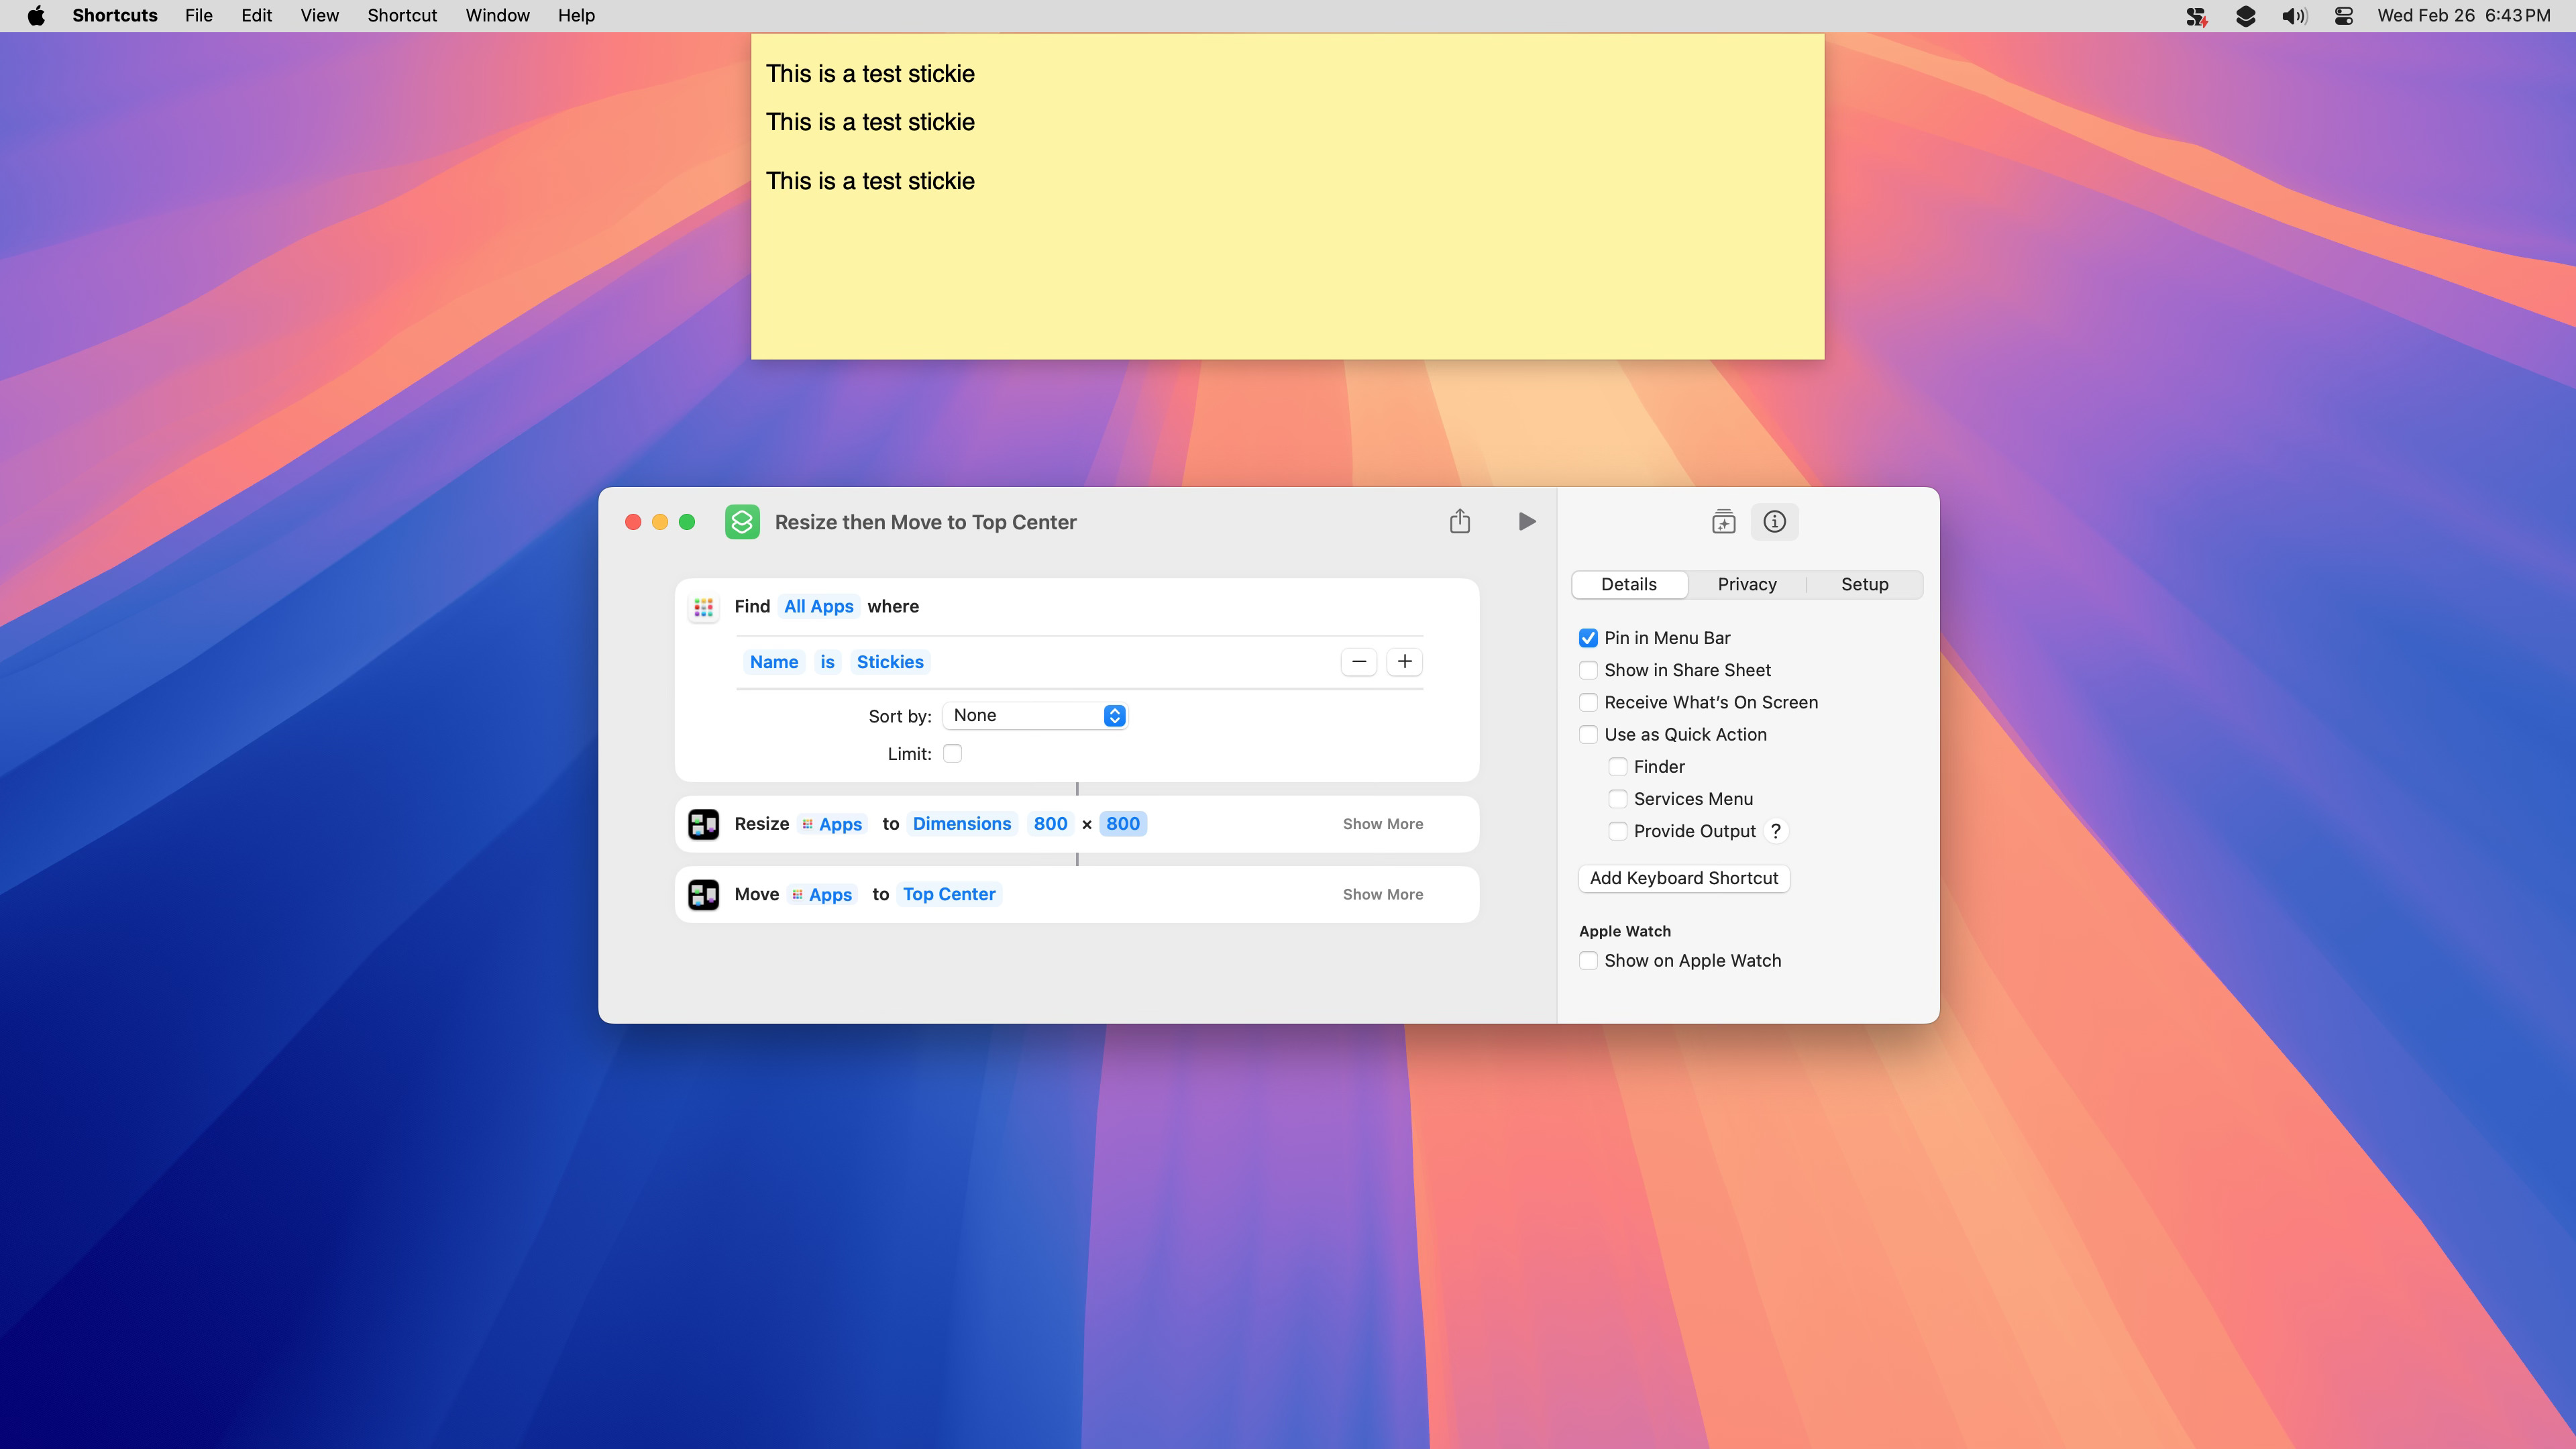
Task: Click the Resize action window icon
Action: coord(703,824)
